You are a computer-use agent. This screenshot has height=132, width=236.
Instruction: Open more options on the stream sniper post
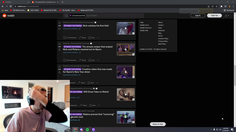pos(98,60)
